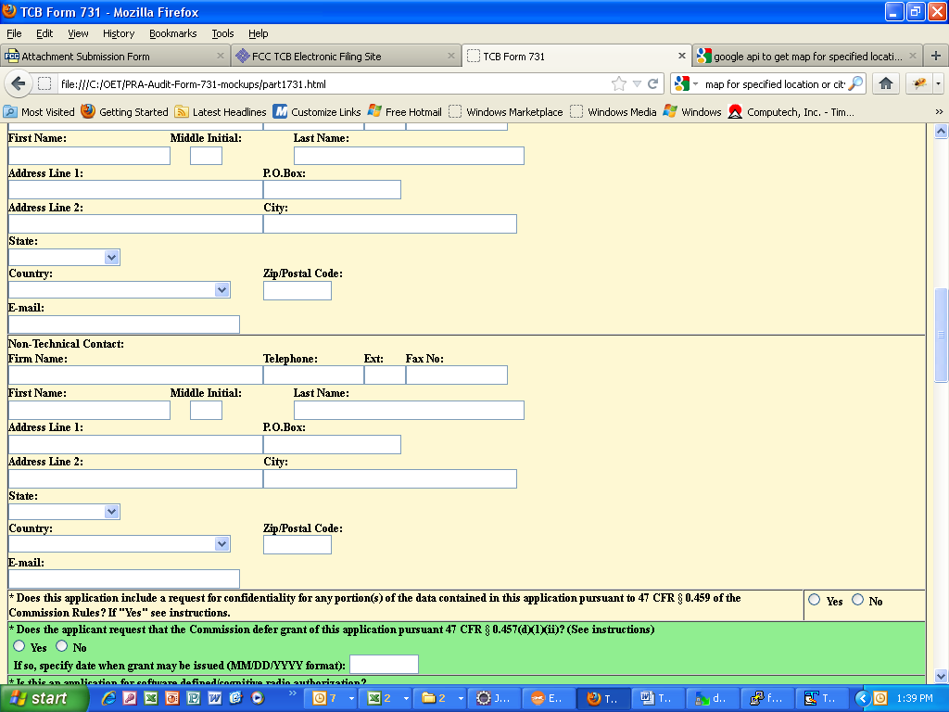This screenshot has width=949, height=712.
Task: Launch Internet Explorer from the quick launch bar
Action: 108,698
